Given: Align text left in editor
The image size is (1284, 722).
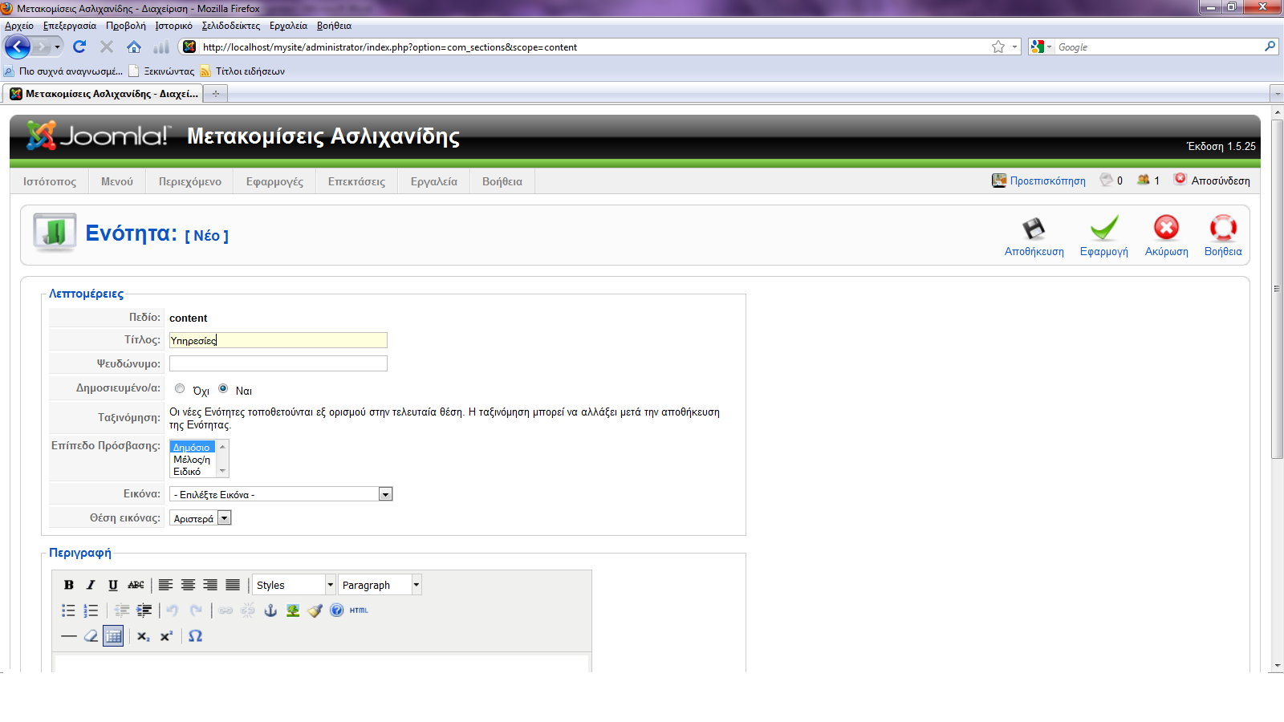Looking at the screenshot, I should 166,585.
